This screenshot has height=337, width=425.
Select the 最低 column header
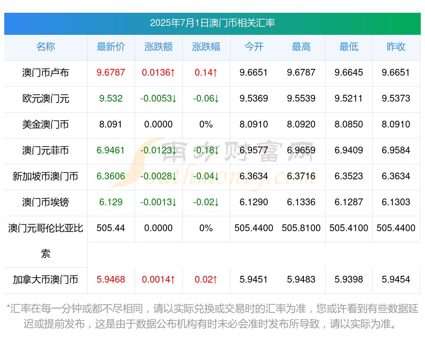[x=349, y=47]
